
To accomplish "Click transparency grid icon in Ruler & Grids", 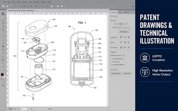I will click(129, 37).
